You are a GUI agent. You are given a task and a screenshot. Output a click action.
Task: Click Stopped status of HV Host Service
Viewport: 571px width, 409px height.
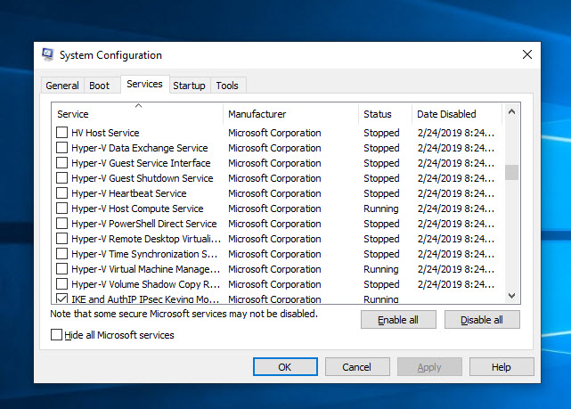click(x=381, y=133)
